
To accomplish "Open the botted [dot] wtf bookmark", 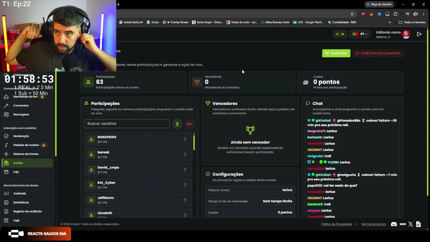I will click(x=131, y=22).
